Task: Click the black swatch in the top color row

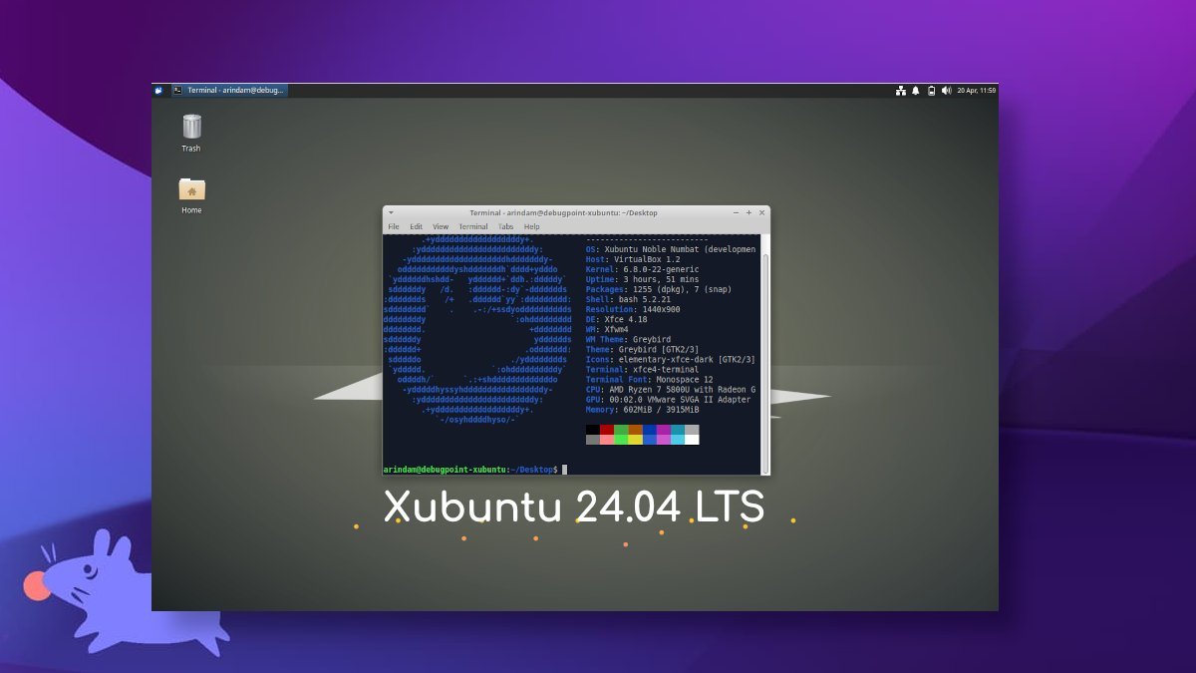Action: click(x=593, y=430)
